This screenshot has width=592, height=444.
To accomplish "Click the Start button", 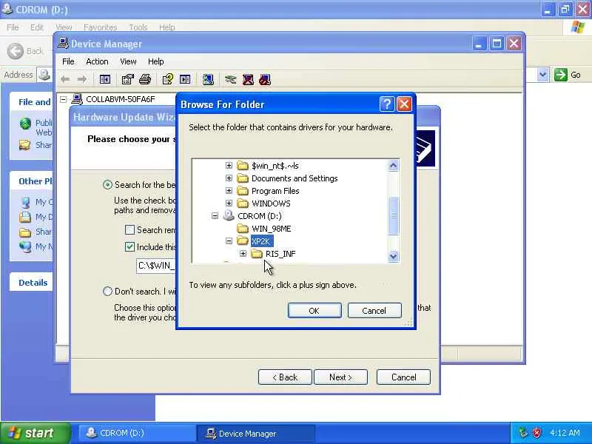I will 35,433.
